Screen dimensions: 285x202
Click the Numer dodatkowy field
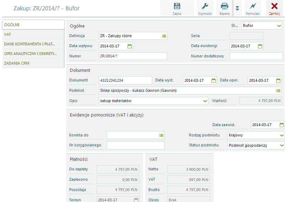[x=256, y=56]
